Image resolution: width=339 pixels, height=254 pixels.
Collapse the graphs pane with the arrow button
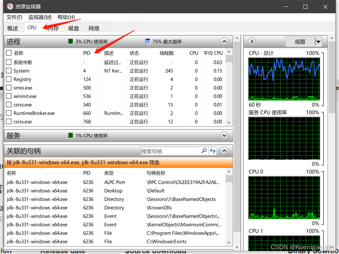coord(252,41)
